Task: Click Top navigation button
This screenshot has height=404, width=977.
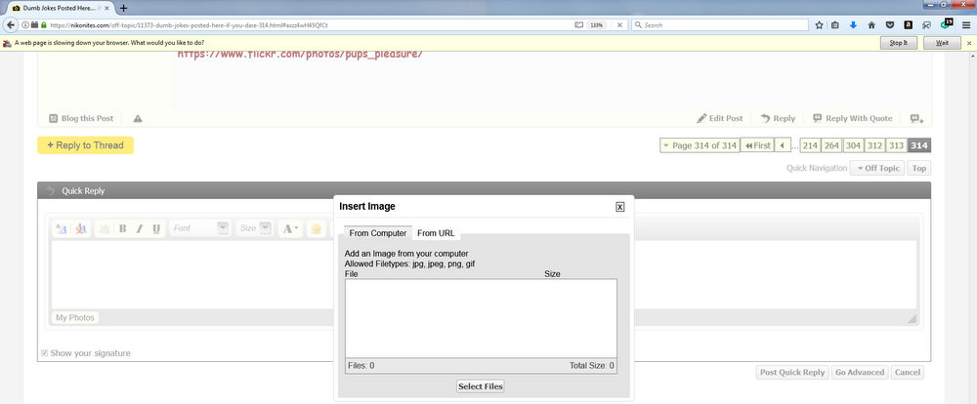Action: [919, 168]
